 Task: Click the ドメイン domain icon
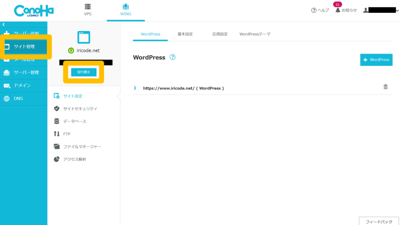(x=7, y=86)
